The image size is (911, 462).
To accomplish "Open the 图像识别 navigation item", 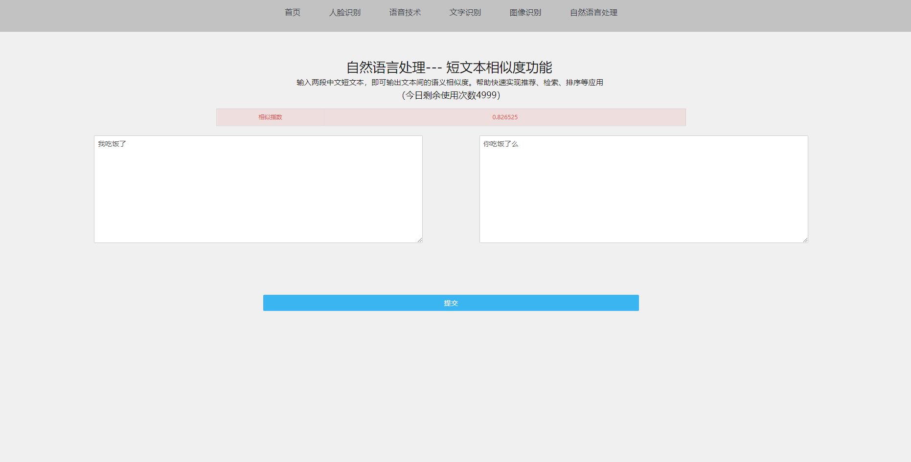I will click(x=525, y=12).
